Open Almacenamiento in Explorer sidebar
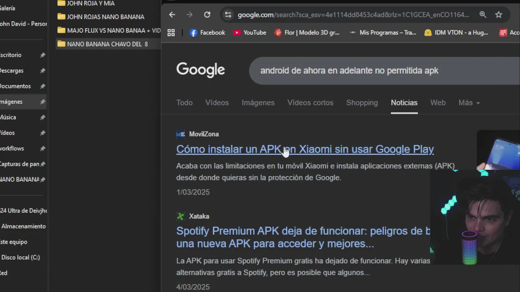Viewport: 520px width, 292px height. coord(23,226)
